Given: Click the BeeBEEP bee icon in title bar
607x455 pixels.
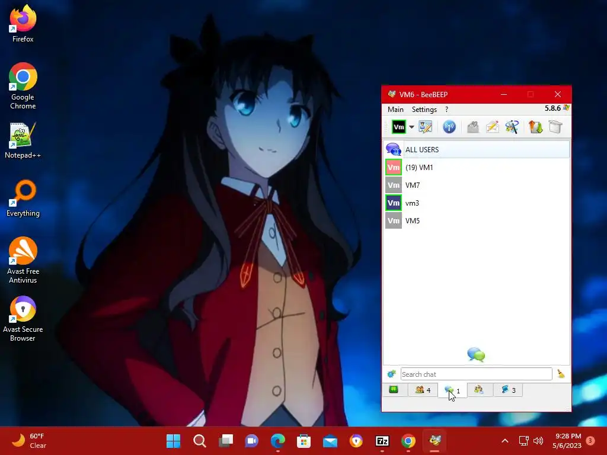Looking at the screenshot, I should [x=392, y=94].
